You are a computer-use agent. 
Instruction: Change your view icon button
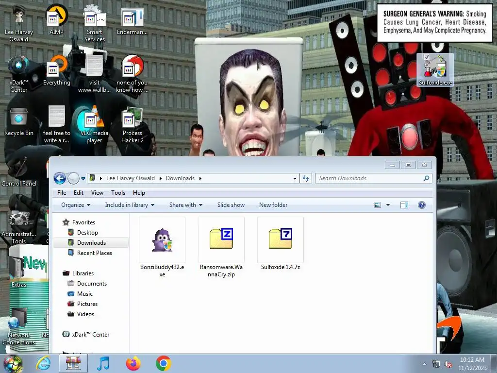pos(378,205)
